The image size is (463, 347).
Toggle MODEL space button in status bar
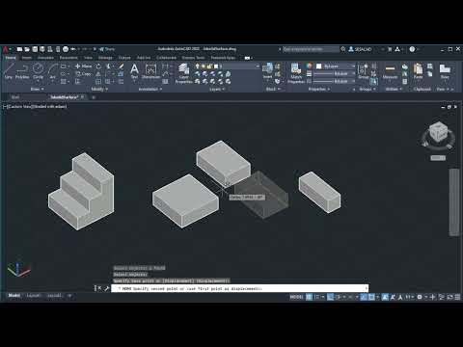[296, 297]
